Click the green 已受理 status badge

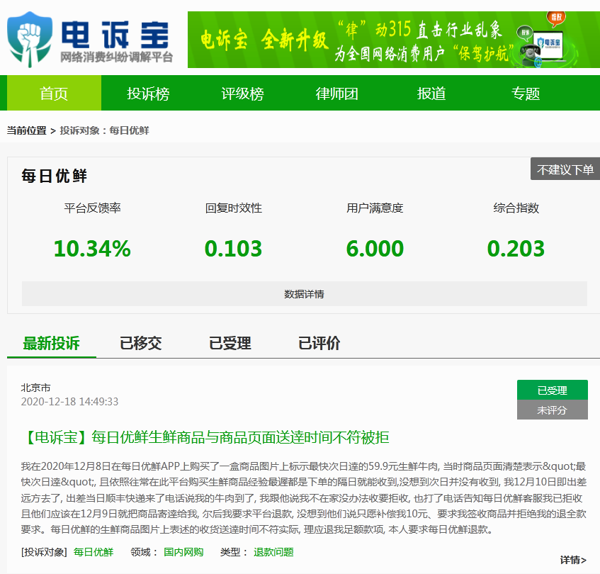[x=552, y=390]
